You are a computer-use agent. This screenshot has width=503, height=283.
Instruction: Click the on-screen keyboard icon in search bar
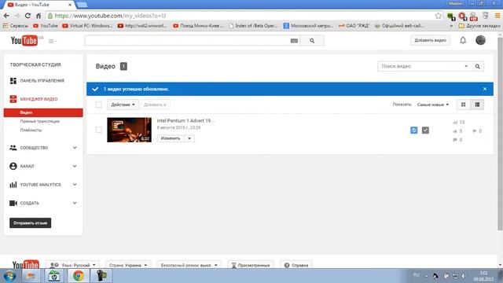coord(294,41)
